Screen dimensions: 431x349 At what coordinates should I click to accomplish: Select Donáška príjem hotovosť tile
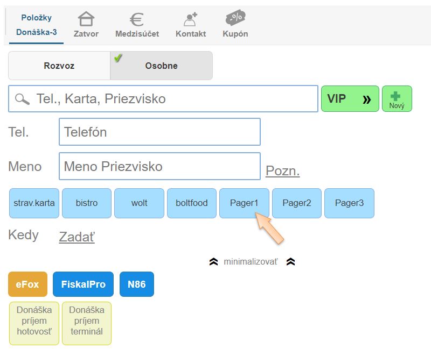[x=34, y=323]
